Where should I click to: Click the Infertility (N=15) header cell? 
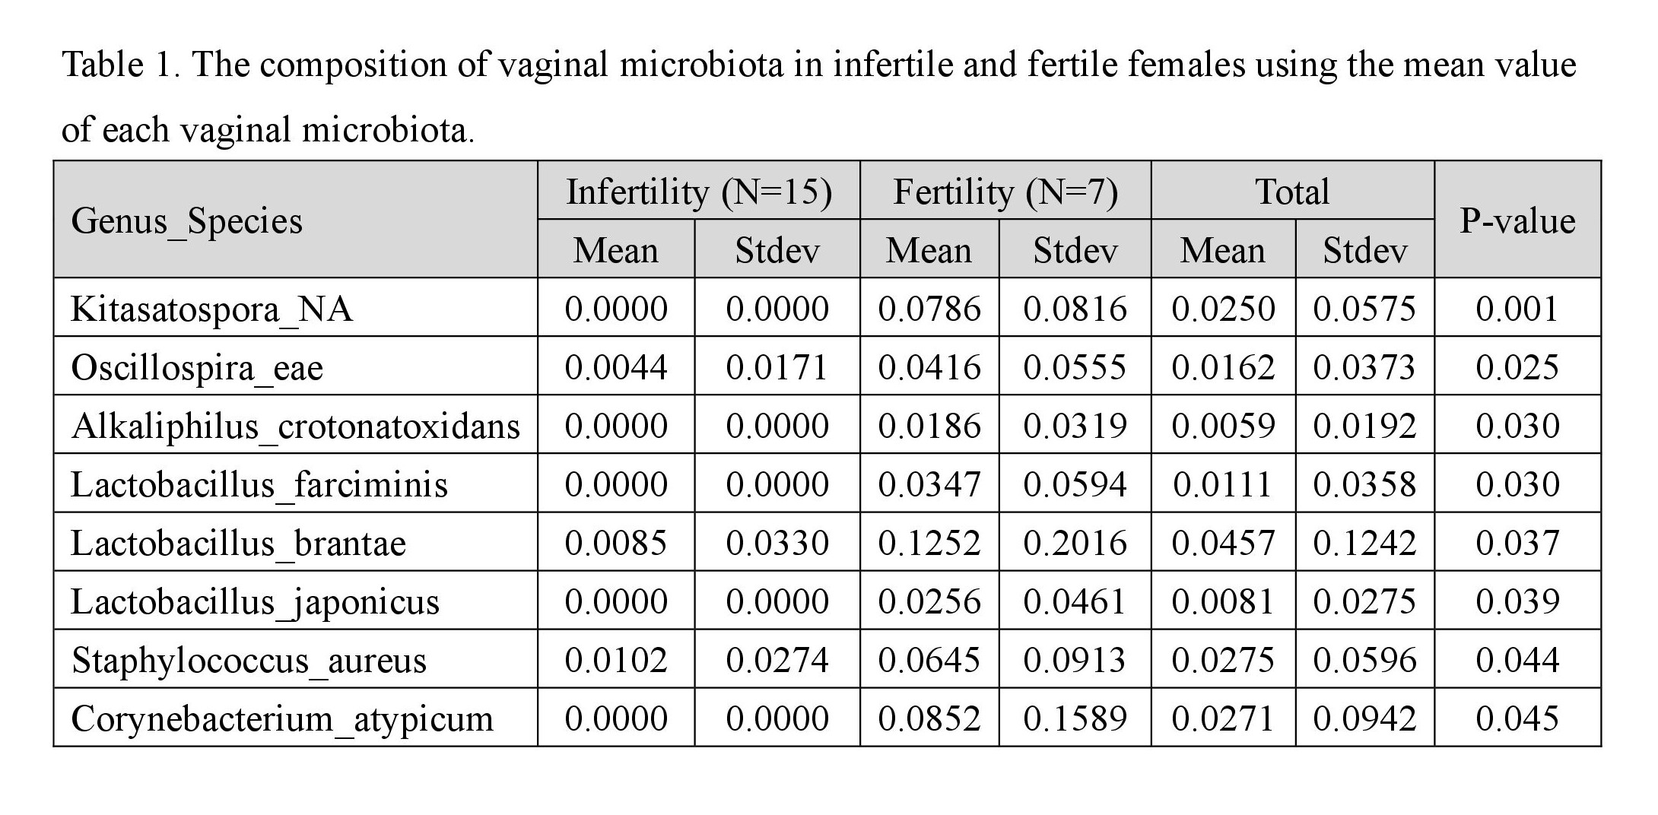(699, 192)
